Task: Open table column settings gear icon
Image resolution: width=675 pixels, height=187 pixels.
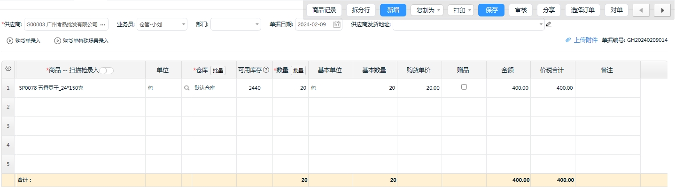Action: point(8,69)
